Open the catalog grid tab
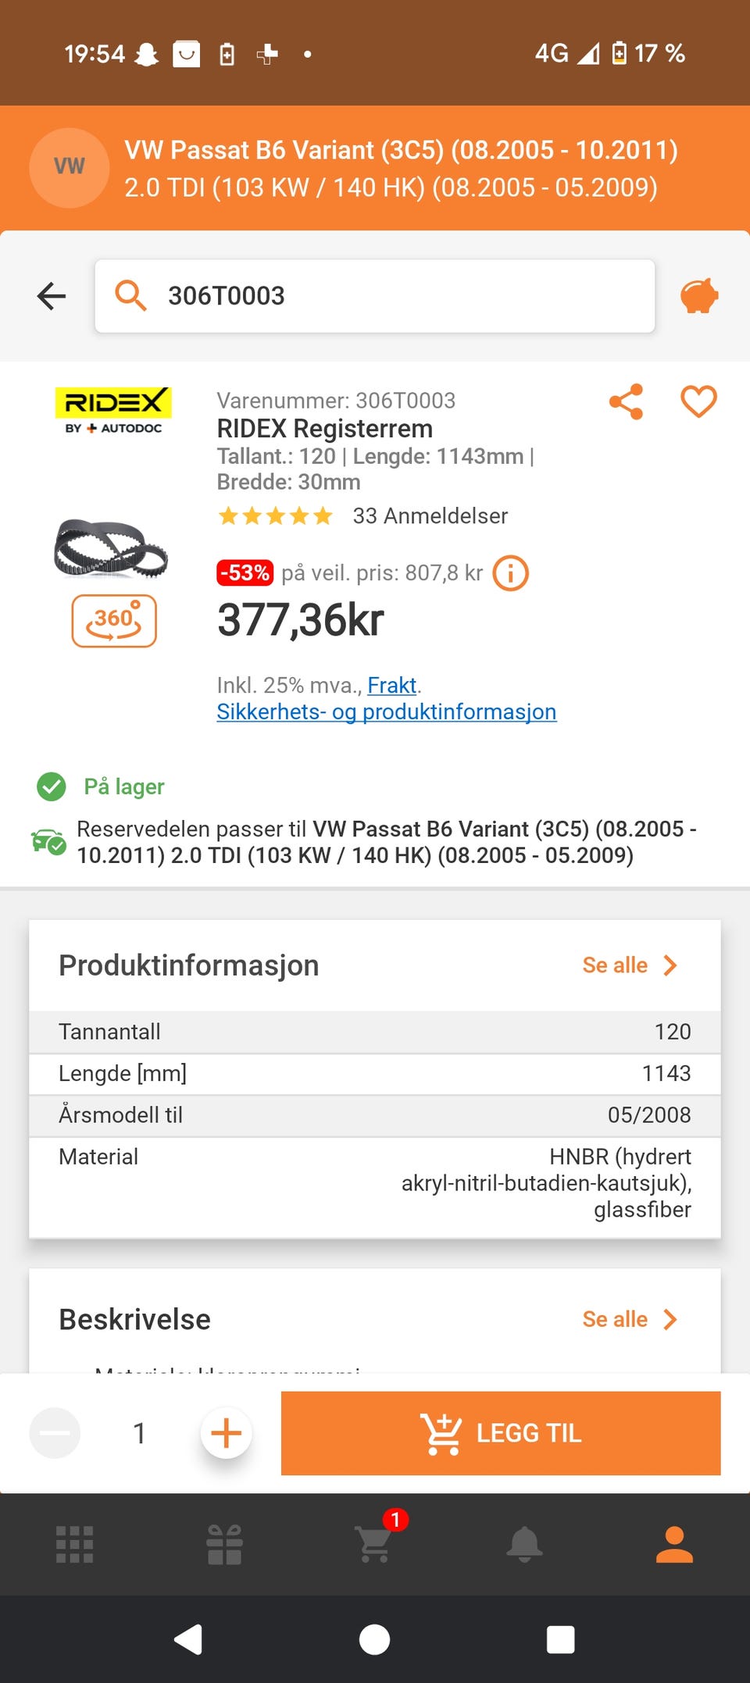750x1683 pixels. click(75, 1544)
